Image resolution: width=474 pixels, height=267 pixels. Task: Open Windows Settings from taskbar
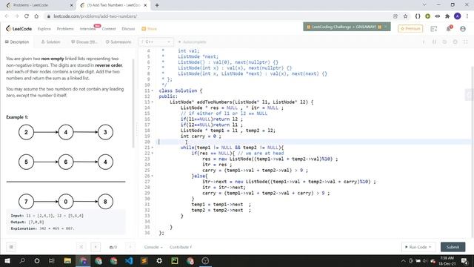159,260
